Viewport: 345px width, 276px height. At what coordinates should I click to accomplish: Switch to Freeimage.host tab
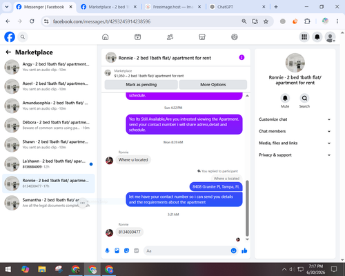click(x=173, y=7)
